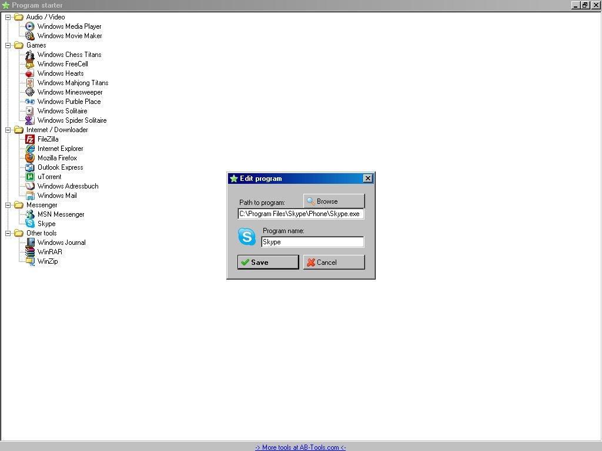Click the MSN Messenger icon
Screen dimensions: 602x451
pyautogui.click(x=30, y=214)
